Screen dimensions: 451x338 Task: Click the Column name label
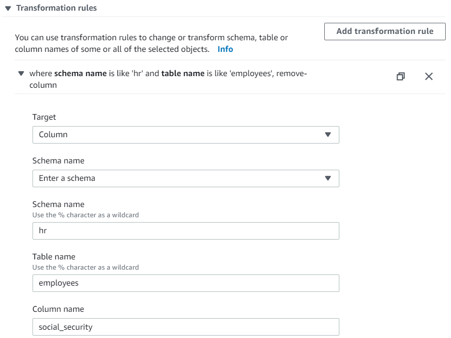tap(58, 309)
